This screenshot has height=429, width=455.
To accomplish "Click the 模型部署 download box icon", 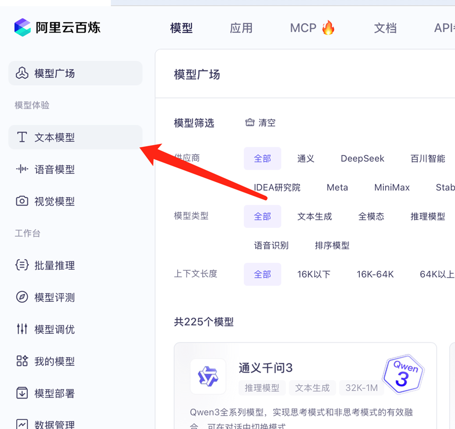I will (x=22, y=393).
